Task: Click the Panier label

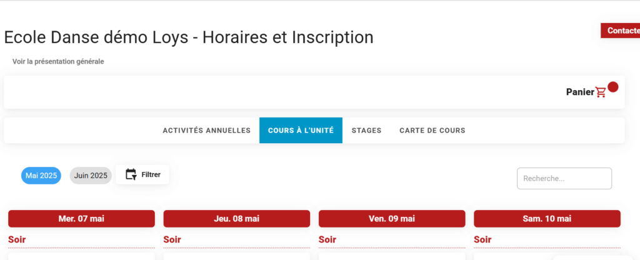Action: [x=580, y=92]
